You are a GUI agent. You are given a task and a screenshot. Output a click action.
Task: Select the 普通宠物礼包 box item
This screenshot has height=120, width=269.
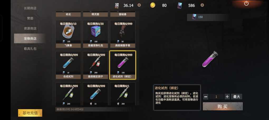coord(95,34)
